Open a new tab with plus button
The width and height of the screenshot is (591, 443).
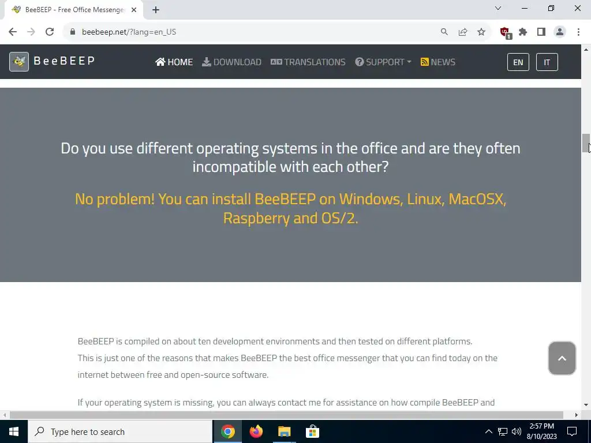click(x=156, y=10)
